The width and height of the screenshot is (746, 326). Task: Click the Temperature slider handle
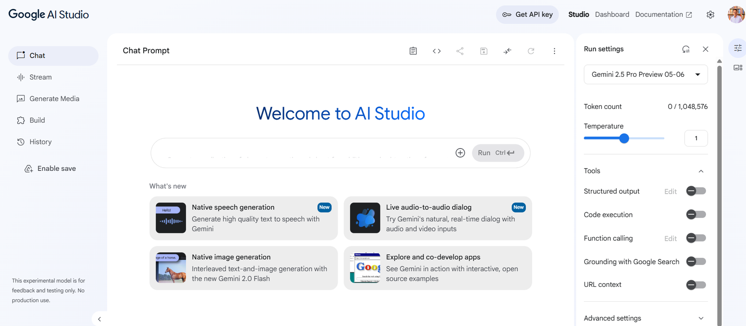pyautogui.click(x=624, y=138)
